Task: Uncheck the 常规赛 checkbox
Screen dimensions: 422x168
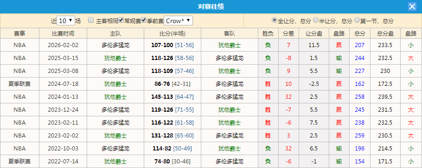Action: click(x=121, y=20)
